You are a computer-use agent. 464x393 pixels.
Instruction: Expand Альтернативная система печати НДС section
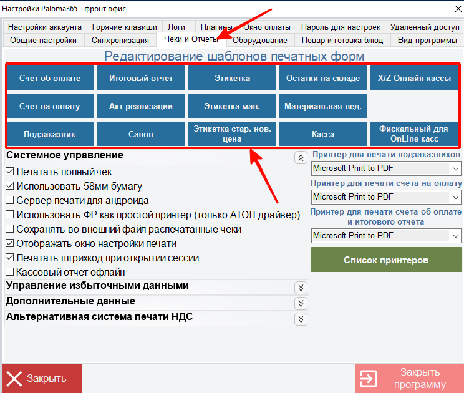(301, 319)
